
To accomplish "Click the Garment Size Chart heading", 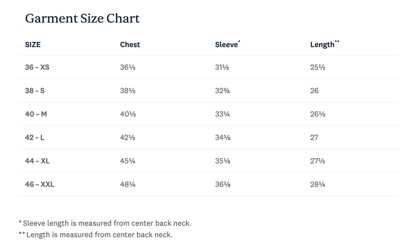I will tap(82, 18).
